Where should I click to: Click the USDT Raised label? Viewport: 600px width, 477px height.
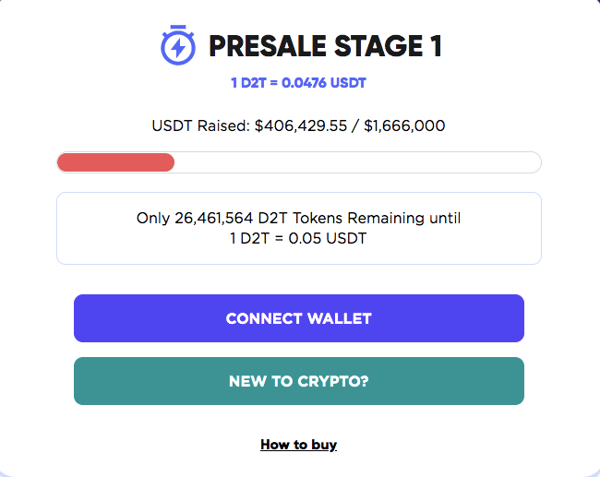(199, 125)
